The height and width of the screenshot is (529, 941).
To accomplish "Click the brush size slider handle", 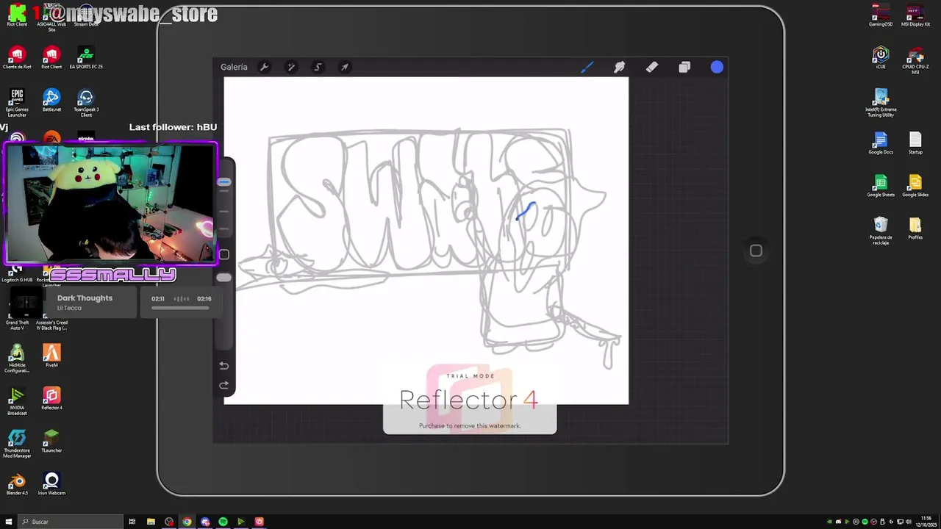I will click(224, 182).
